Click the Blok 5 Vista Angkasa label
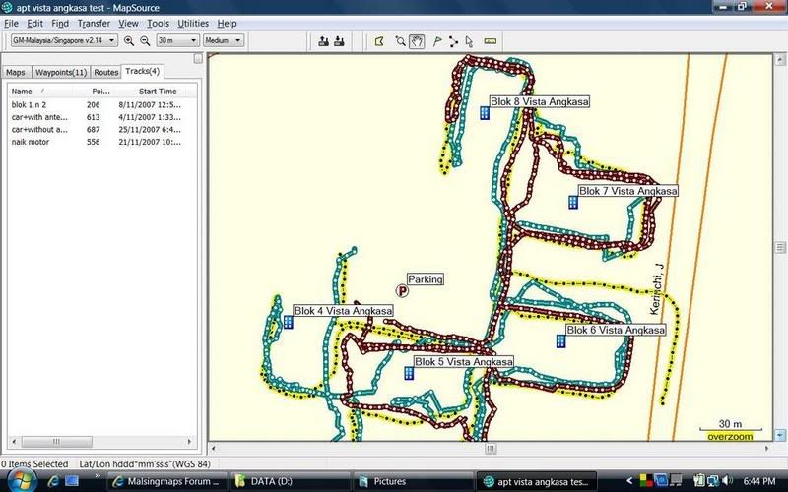The image size is (788, 492). click(x=463, y=361)
